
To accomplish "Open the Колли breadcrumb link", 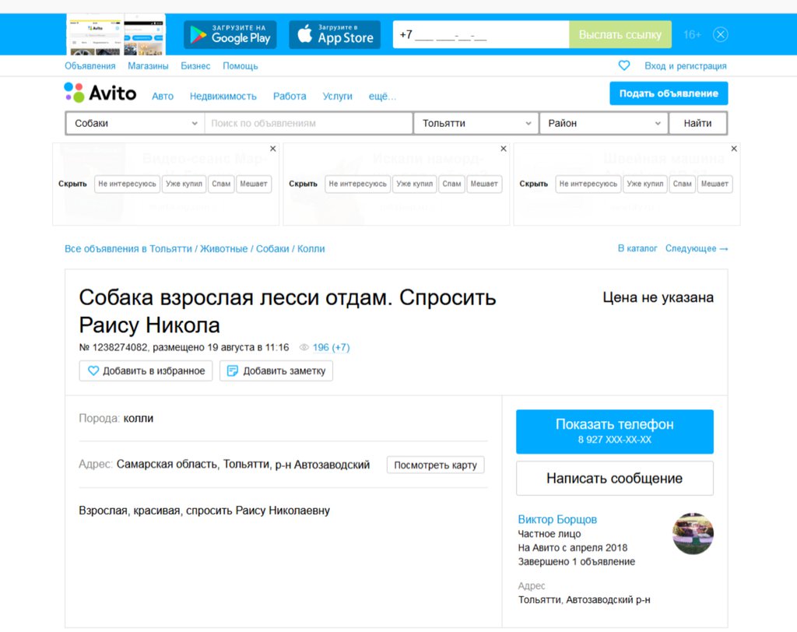I will click(x=311, y=248).
